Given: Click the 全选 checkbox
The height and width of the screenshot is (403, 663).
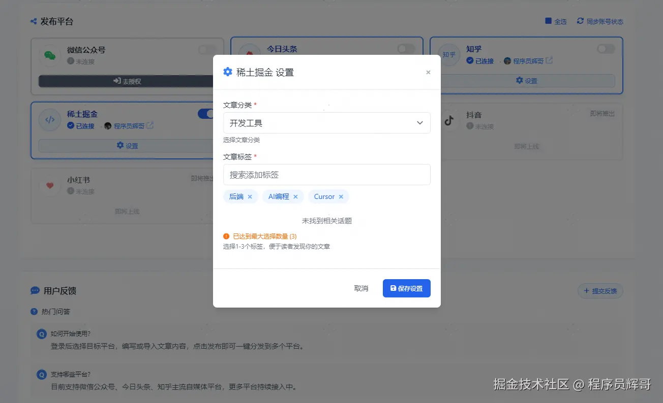Looking at the screenshot, I should tap(548, 21).
